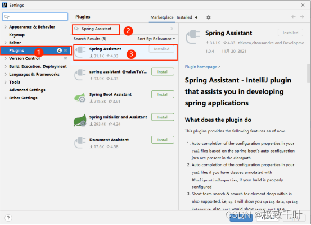Screen dimensions: 311x225
Task: Click magnifier icon in plugin search
Action: point(76,29)
